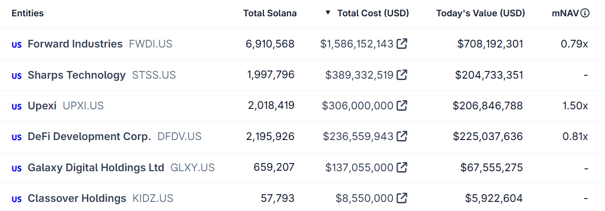This screenshot has width=605, height=211.
Task: Open DeFi Development Corp. entity link
Action: pyautogui.click(x=89, y=137)
